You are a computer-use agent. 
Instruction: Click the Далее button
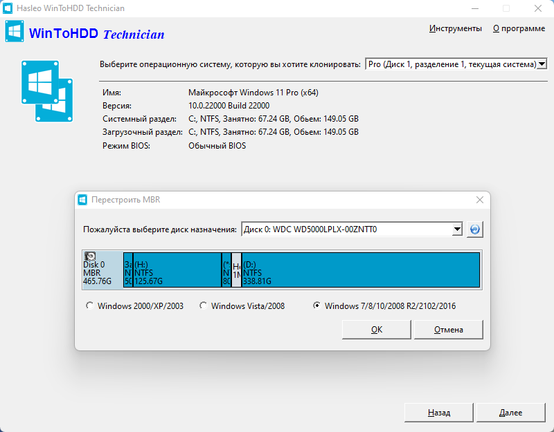pyautogui.click(x=510, y=413)
